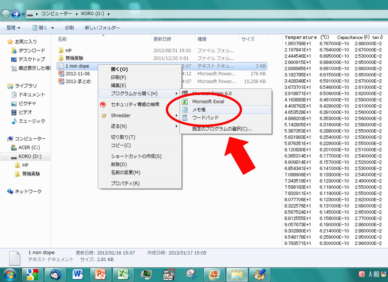Click the Shredder icon in context menu

click(x=104, y=116)
